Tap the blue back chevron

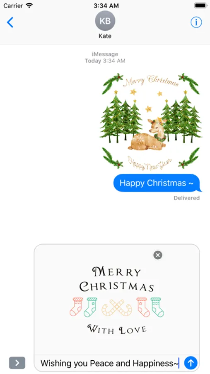tap(10, 22)
